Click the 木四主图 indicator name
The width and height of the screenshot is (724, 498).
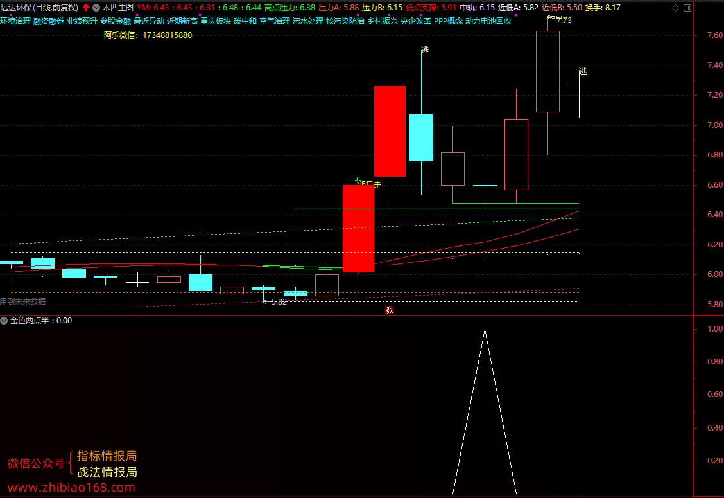pos(117,8)
